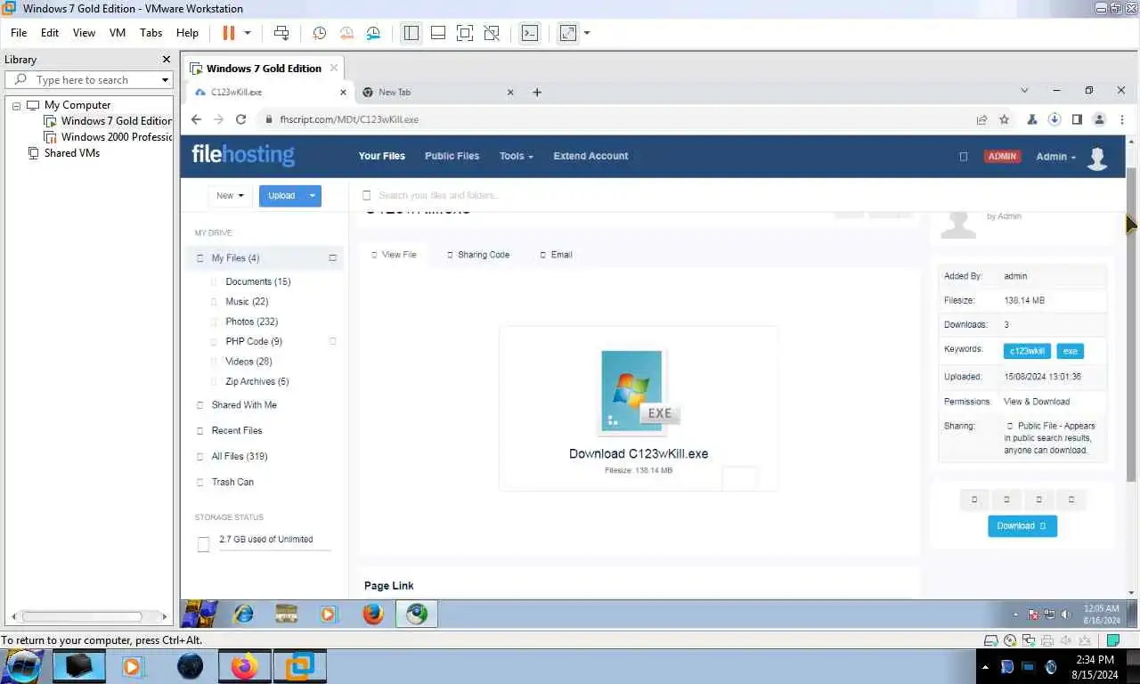The width and height of the screenshot is (1140, 684).
Task: Expand the Tools menu
Action: [516, 156]
